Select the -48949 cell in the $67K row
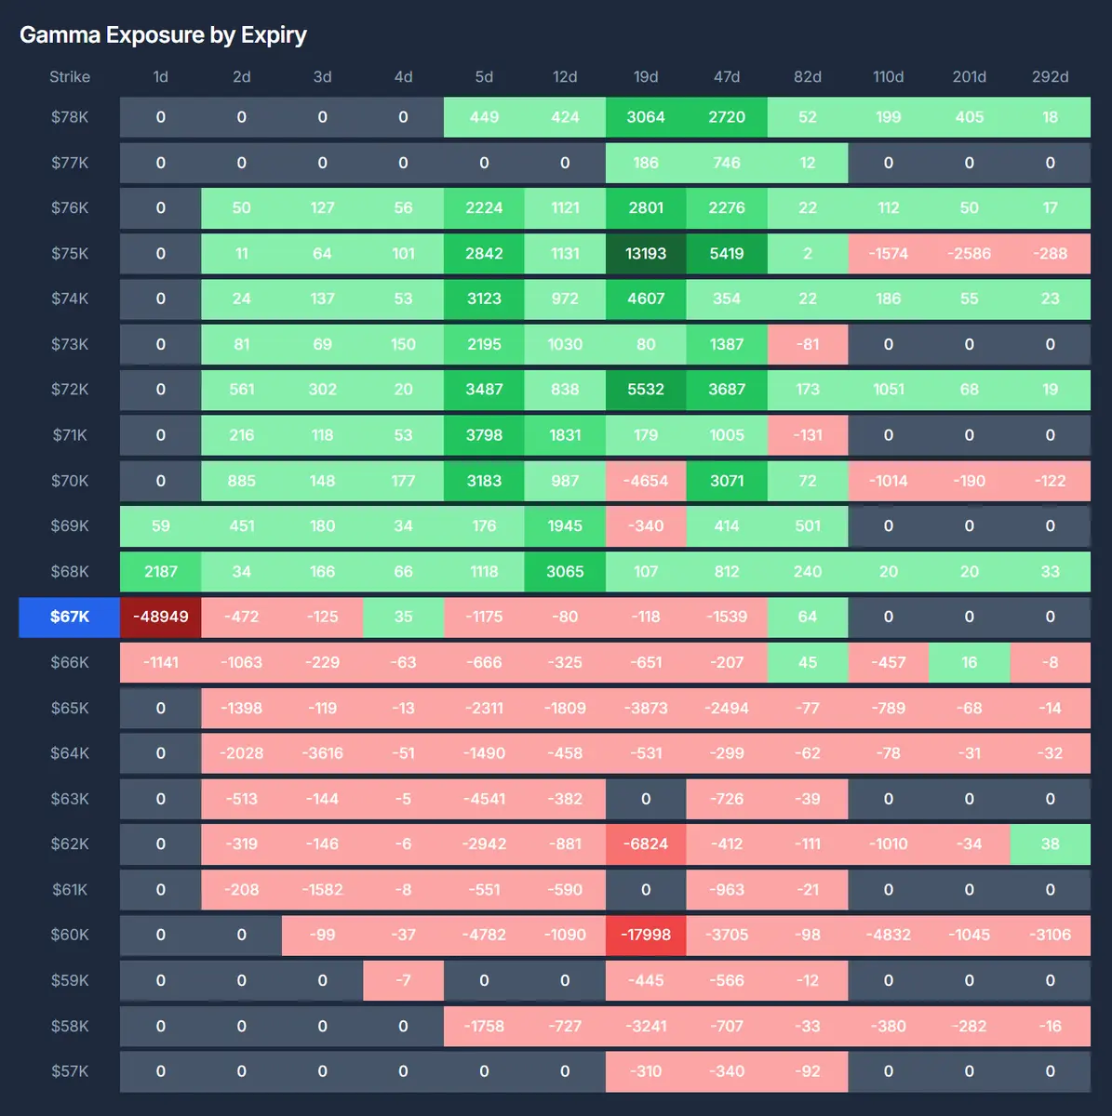The height and width of the screenshot is (1116, 1112). coord(161,617)
